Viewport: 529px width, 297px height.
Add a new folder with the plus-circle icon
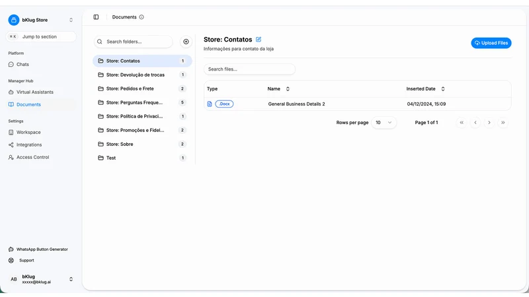[x=186, y=42]
